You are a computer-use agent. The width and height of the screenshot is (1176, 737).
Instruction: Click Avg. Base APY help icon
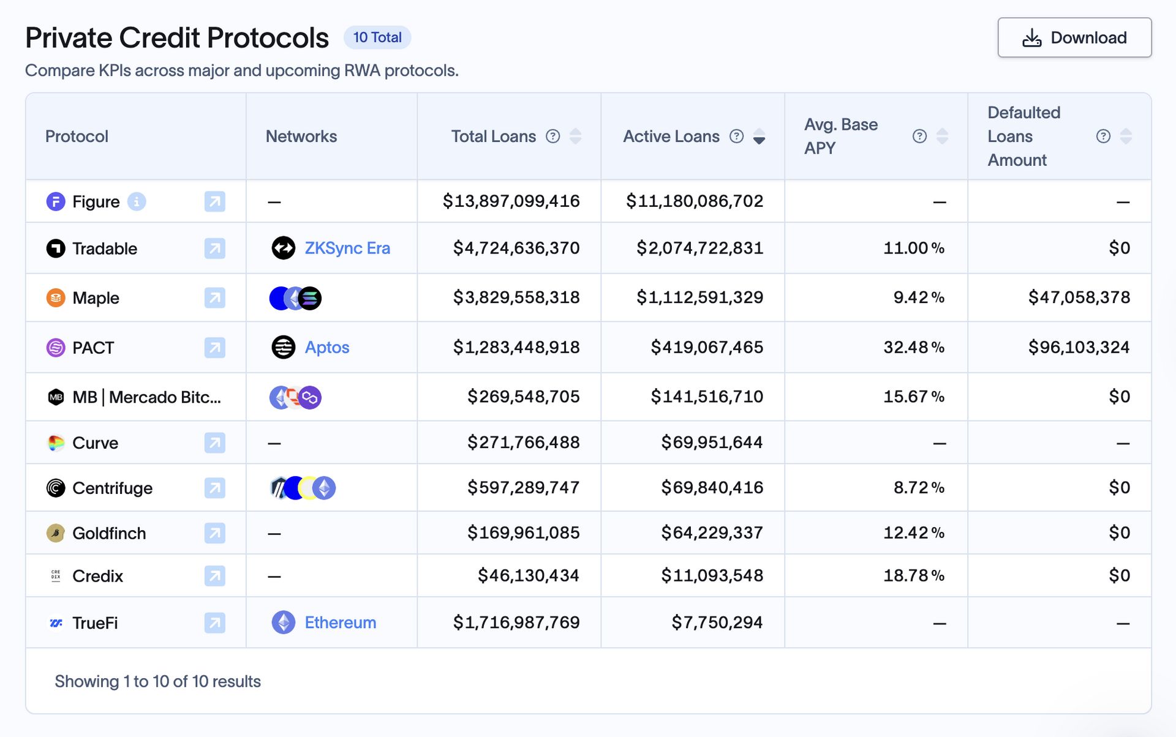pos(919,136)
